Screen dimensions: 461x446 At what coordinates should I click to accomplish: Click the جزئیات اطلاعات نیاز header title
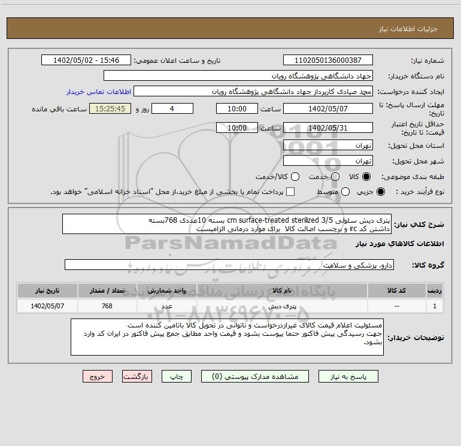click(x=408, y=29)
